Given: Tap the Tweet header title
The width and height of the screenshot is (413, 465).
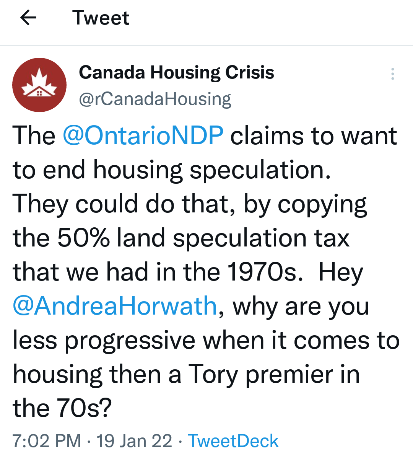Looking at the screenshot, I should (101, 18).
